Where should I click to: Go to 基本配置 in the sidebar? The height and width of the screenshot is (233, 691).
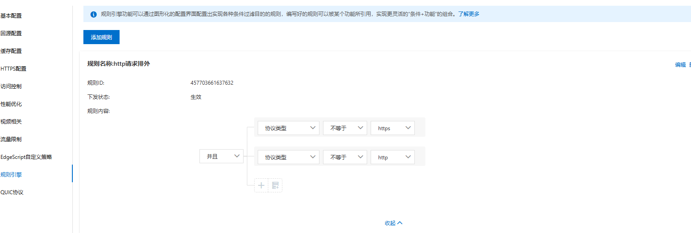click(x=11, y=16)
